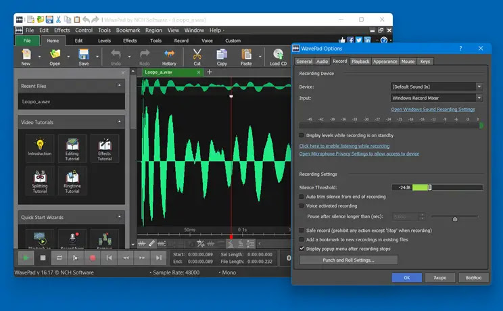Open the Splitting Tutorial video
This screenshot has height=311, width=503.
40,181
